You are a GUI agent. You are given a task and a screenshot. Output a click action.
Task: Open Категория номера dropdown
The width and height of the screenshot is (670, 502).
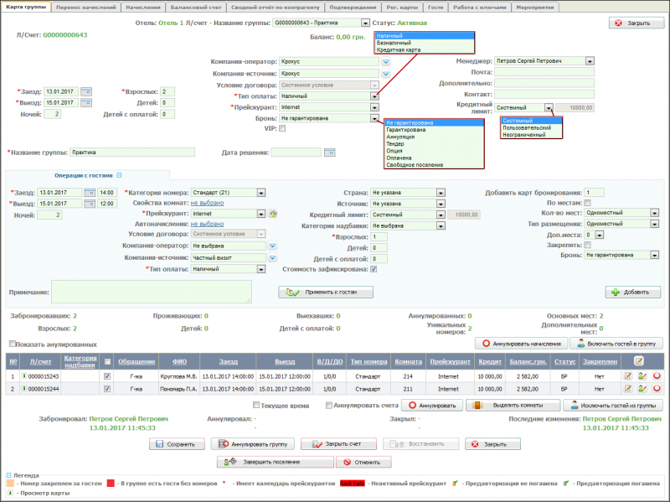[261, 193]
